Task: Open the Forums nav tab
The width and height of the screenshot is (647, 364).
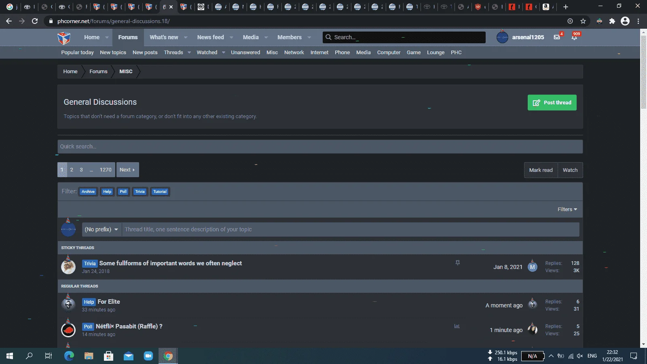Action: 128,37
